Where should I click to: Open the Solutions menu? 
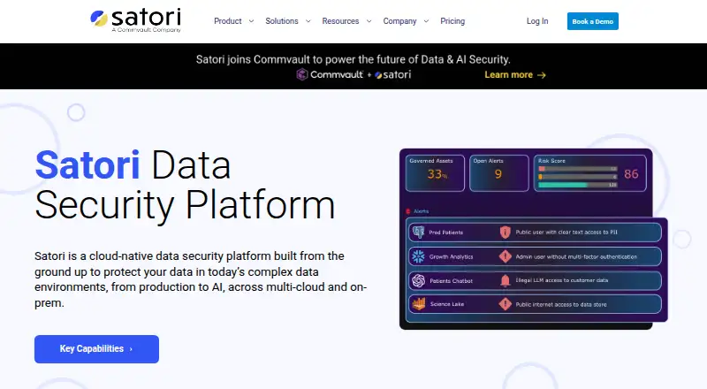click(x=282, y=21)
